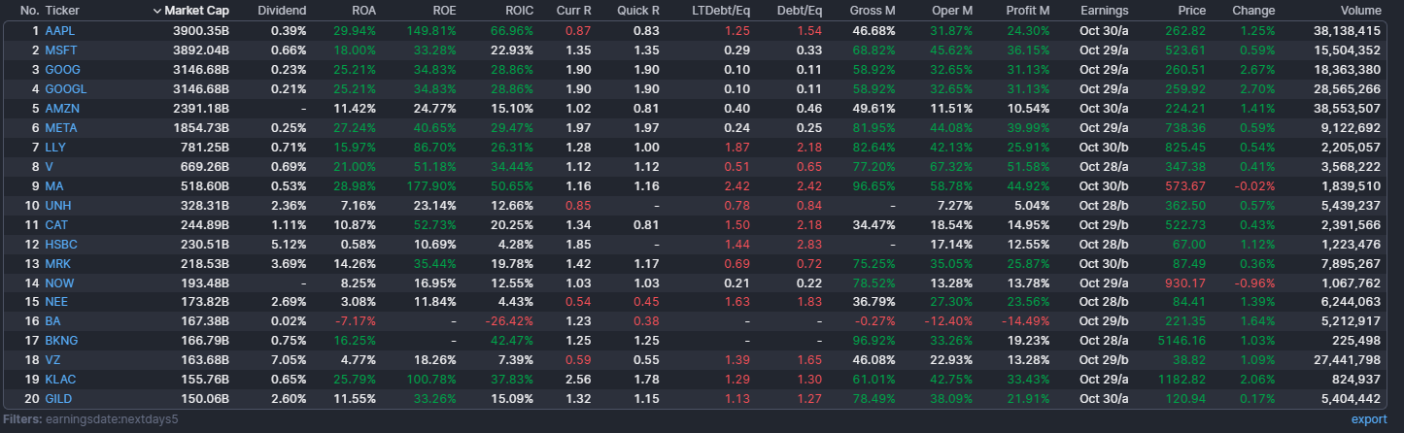This screenshot has height=433, width=1404.
Task: Sort by LTDebt/Eq column header
Action: [720, 11]
